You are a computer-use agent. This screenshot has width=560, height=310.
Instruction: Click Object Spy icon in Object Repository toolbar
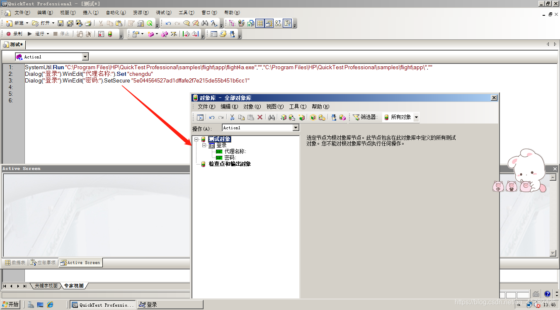click(x=333, y=117)
